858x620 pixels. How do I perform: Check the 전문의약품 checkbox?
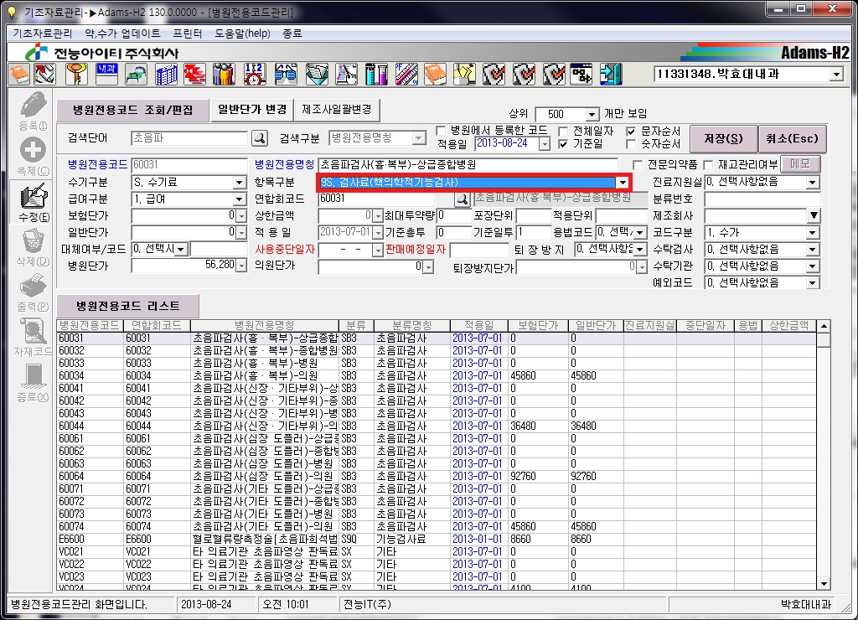638,164
